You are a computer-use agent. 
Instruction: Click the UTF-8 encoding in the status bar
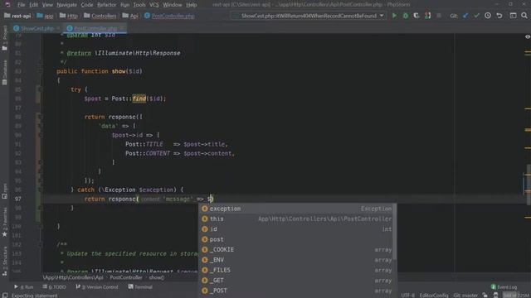tap(407, 295)
